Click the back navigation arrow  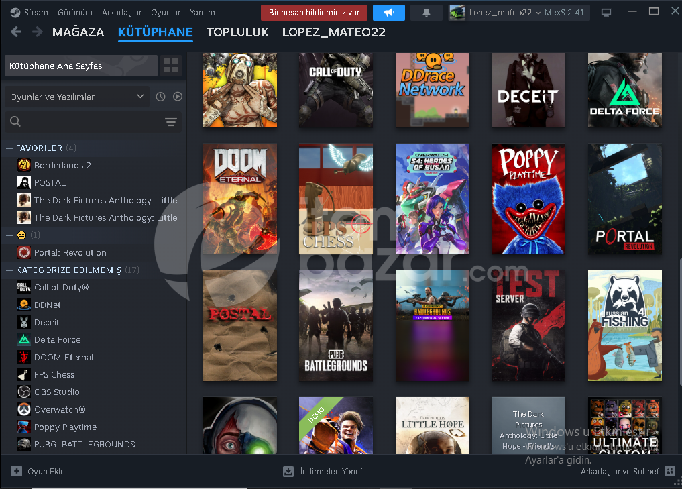point(16,32)
